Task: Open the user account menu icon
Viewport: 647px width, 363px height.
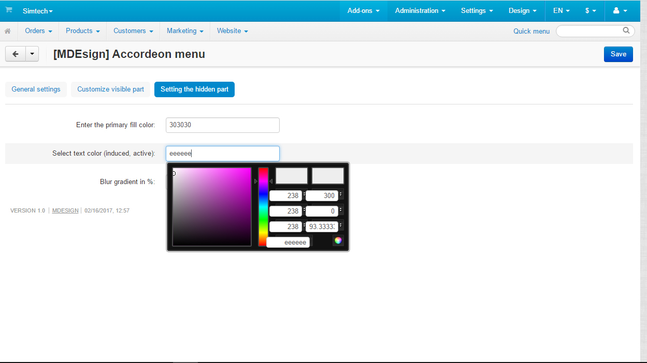Action: [620, 10]
